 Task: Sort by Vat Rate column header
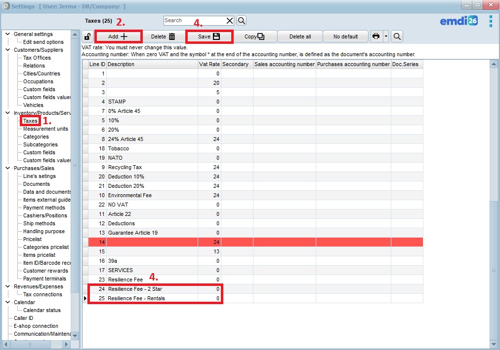tap(209, 64)
